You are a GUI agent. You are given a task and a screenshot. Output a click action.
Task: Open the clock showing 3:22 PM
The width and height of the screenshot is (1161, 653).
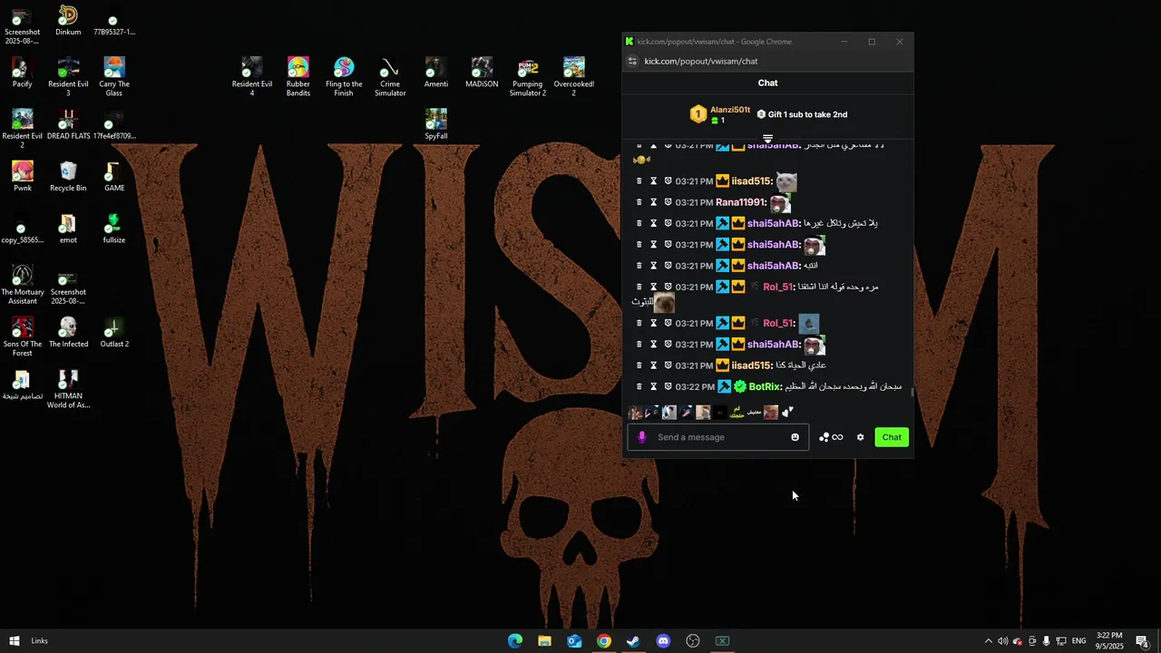(x=1109, y=641)
